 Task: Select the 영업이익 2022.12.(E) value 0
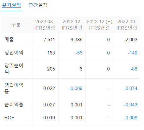click(109, 53)
